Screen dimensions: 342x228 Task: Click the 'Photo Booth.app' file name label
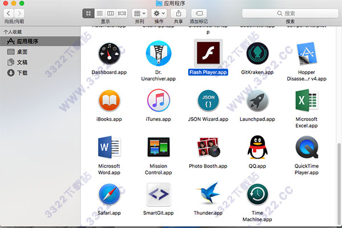[208, 166]
